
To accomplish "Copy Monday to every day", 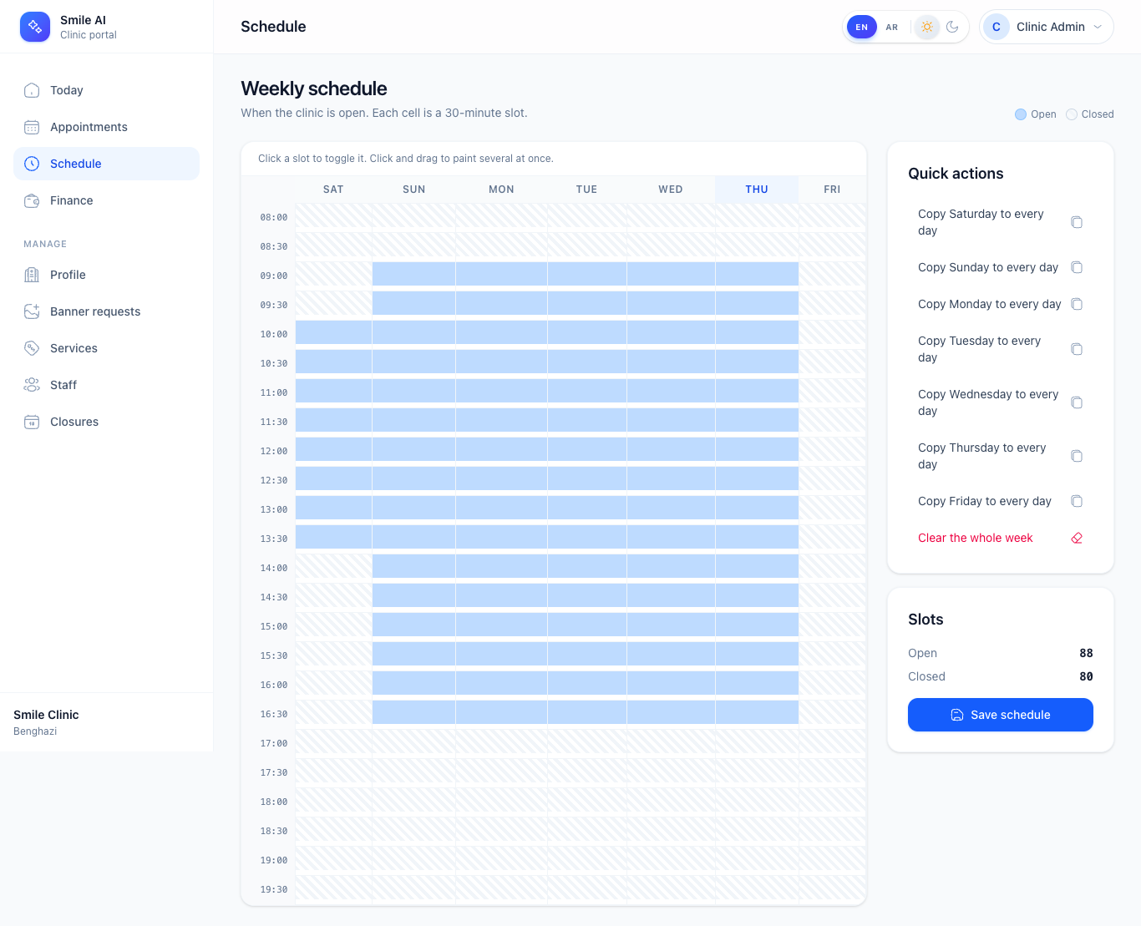I will point(1001,304).
